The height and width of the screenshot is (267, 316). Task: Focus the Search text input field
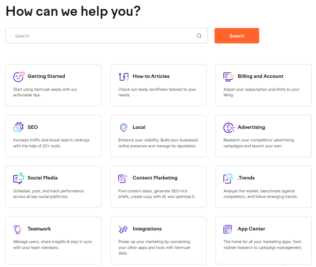pyautogui.click(x=106, y=36)
